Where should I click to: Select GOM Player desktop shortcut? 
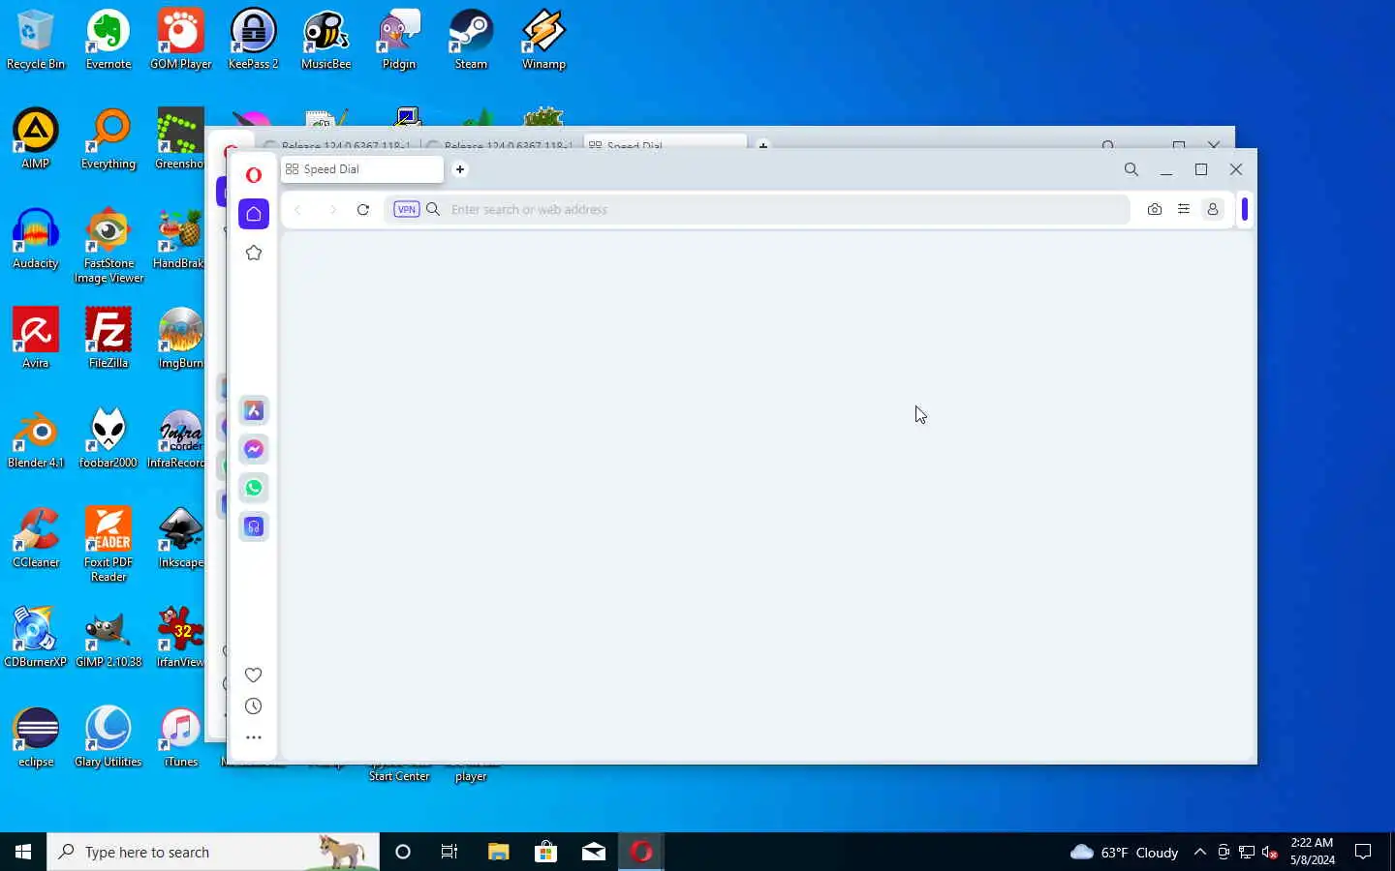pyautogui.click(x=181, y=40)
